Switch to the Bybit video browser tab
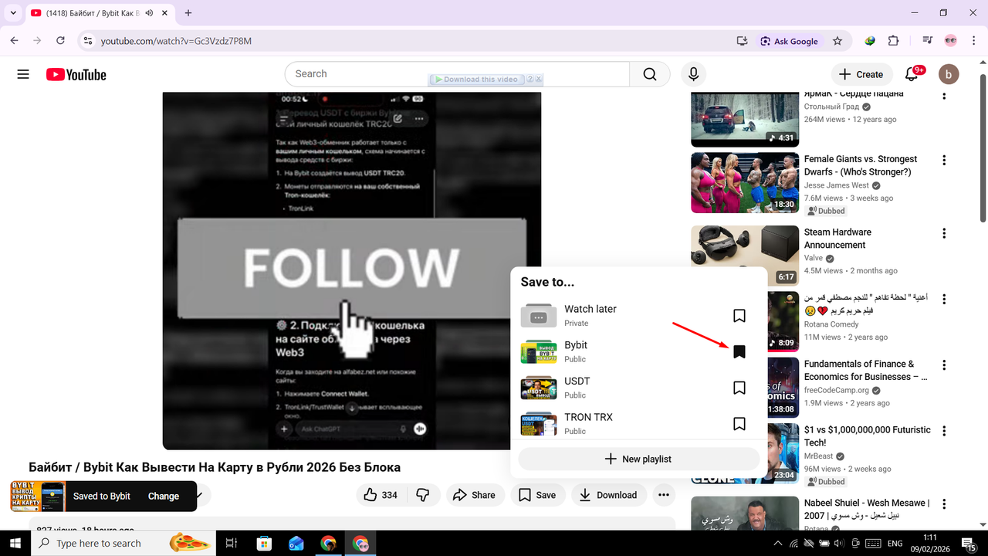 (93, 13)
